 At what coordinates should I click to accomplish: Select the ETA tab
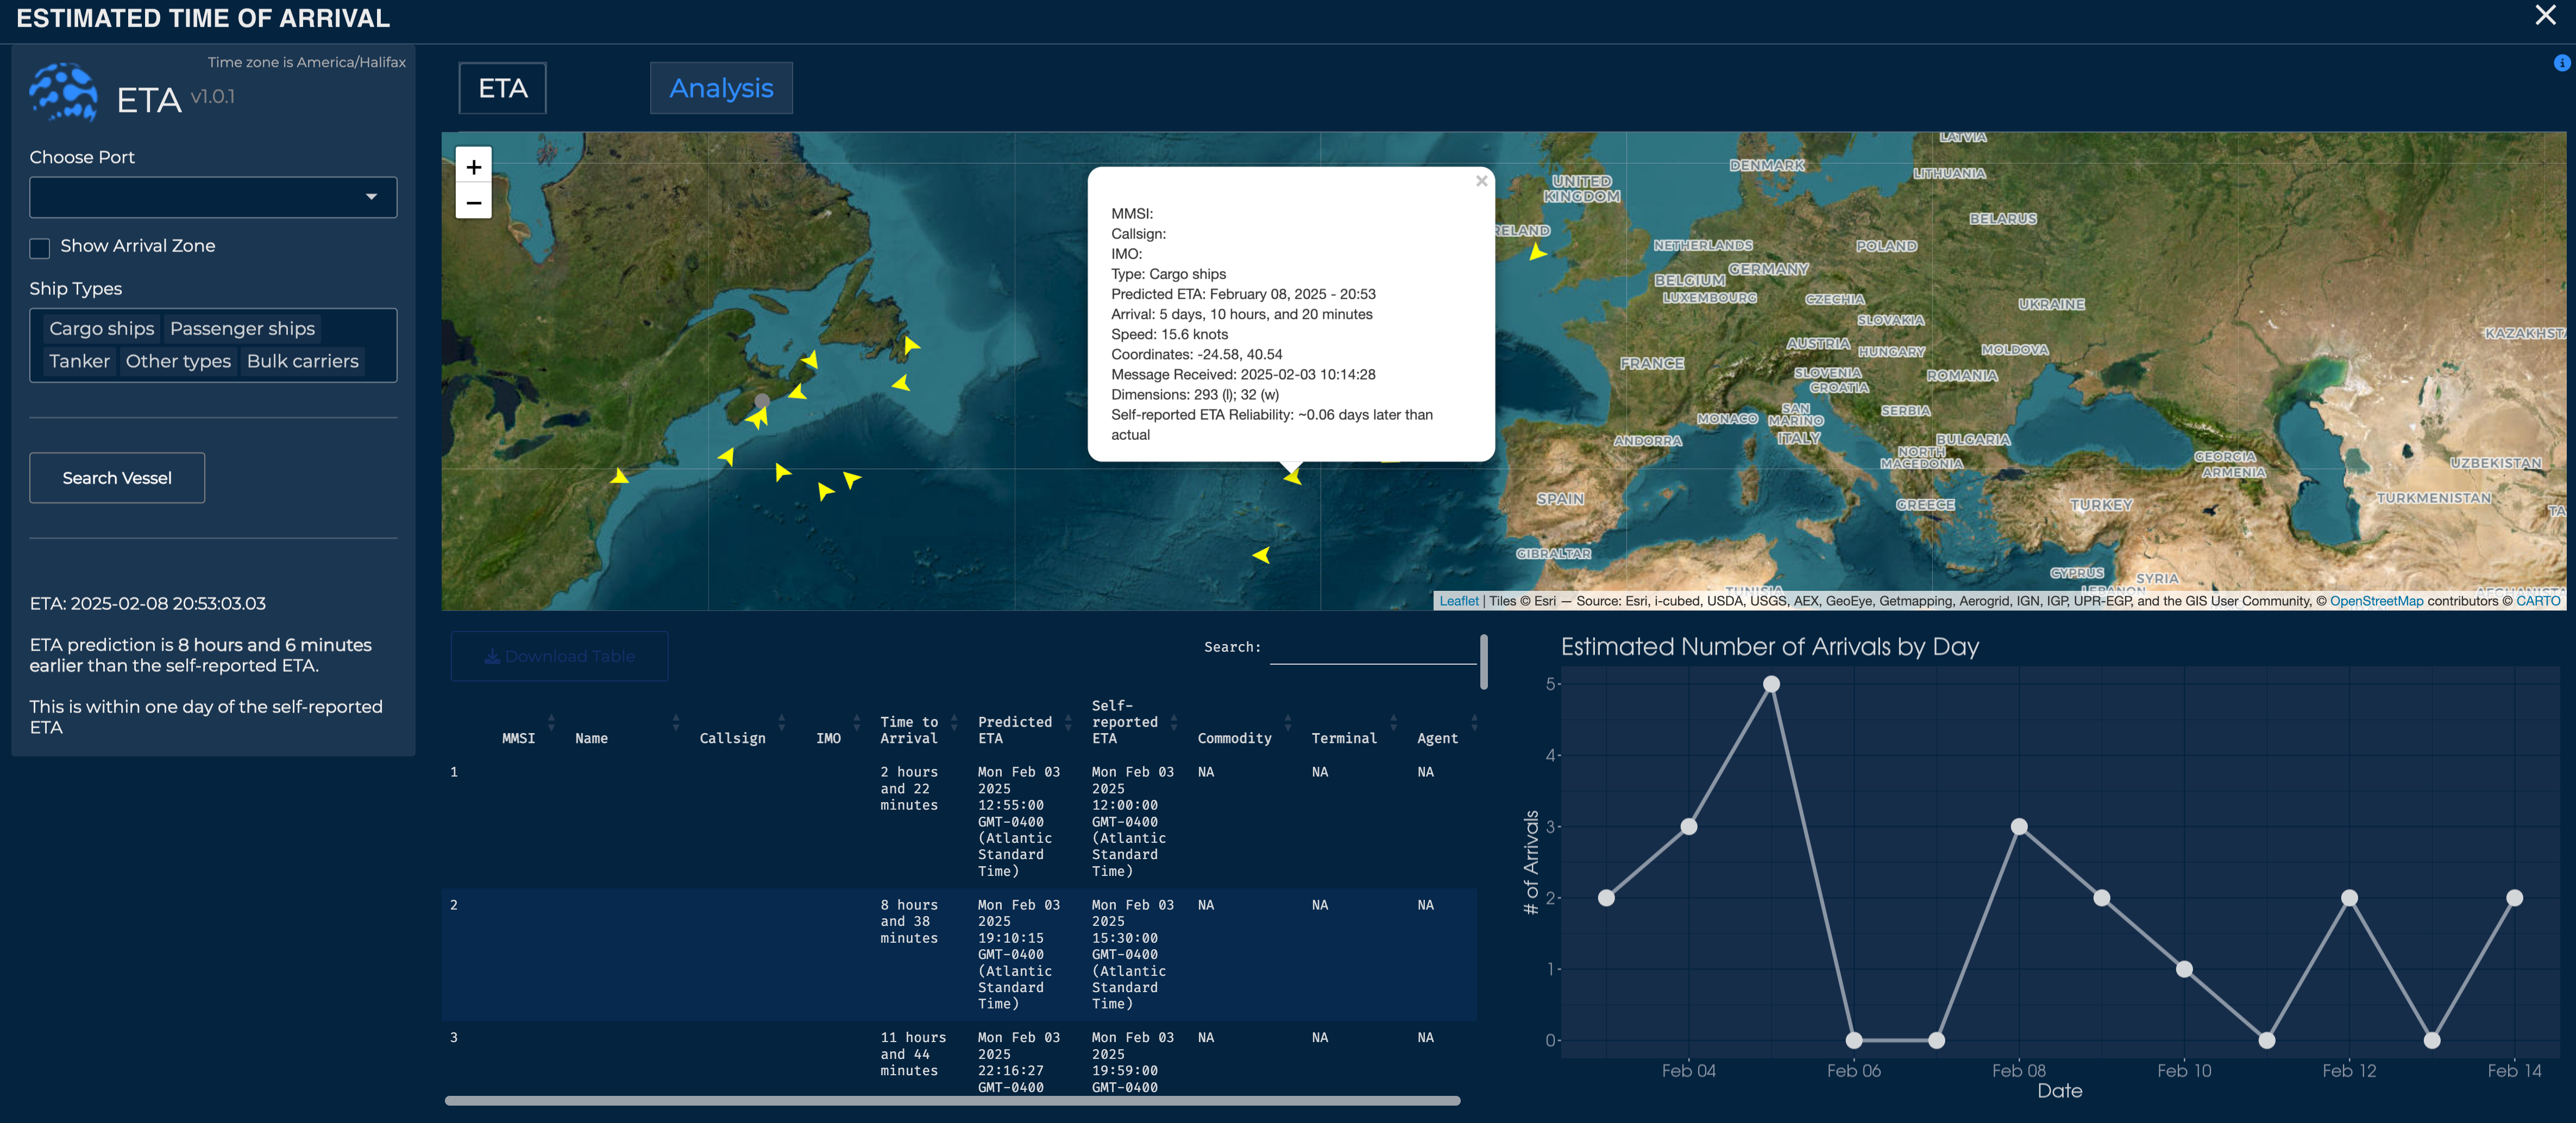click(502, 88)
